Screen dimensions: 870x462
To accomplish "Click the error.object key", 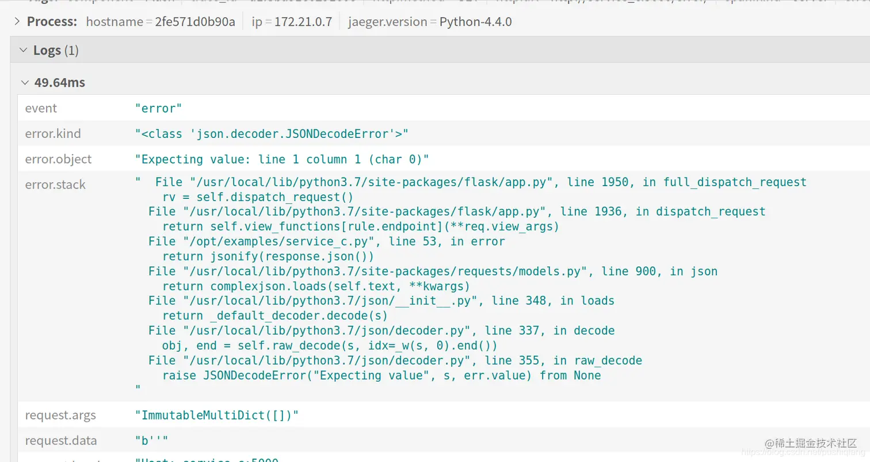I will click(x=58, y=159).
